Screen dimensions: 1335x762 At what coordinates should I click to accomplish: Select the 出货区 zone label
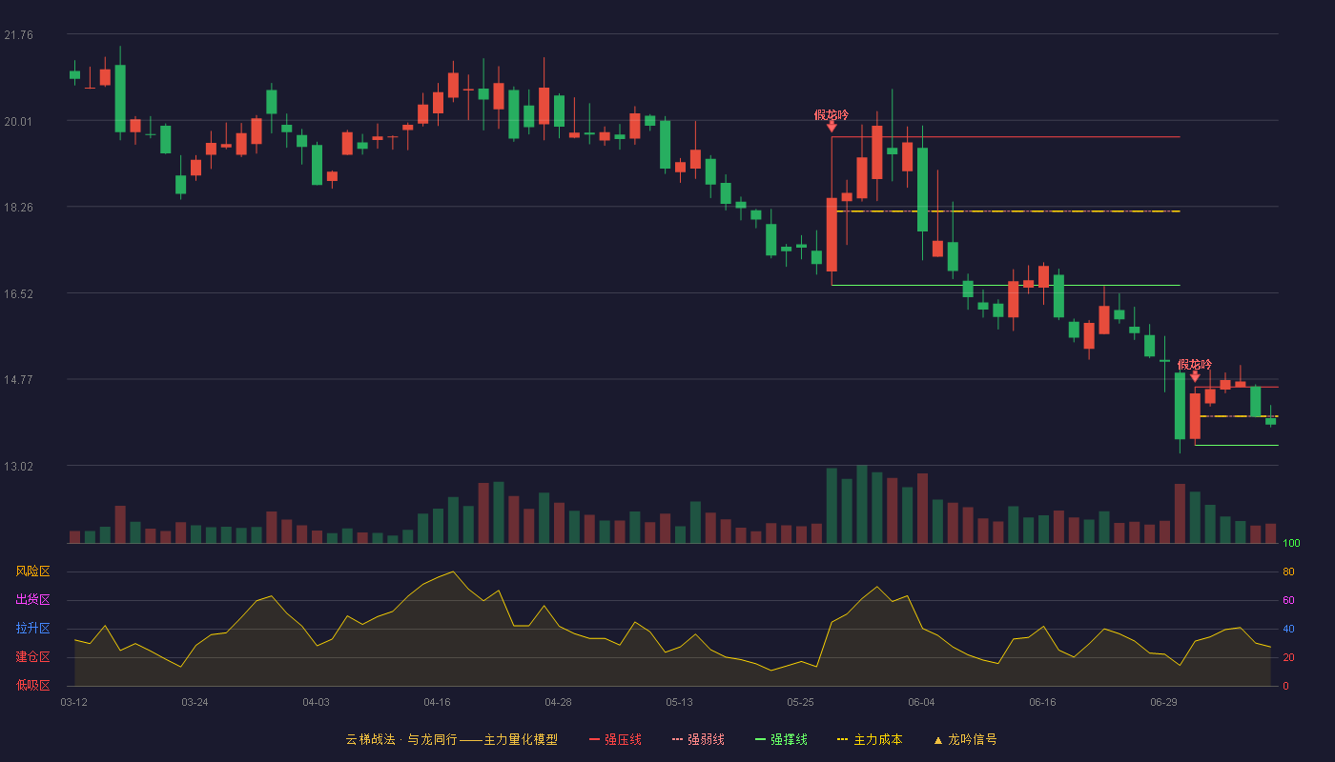[x=32, y=600]
